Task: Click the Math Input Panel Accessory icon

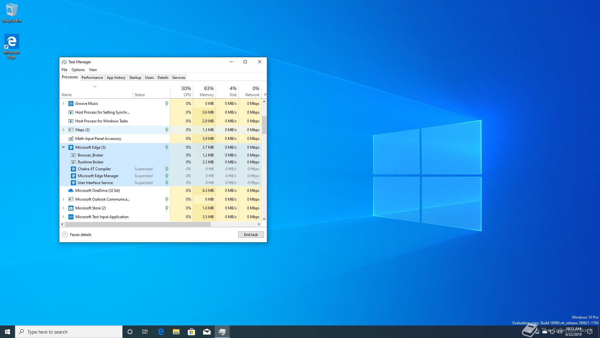Action: pos(71,139)
